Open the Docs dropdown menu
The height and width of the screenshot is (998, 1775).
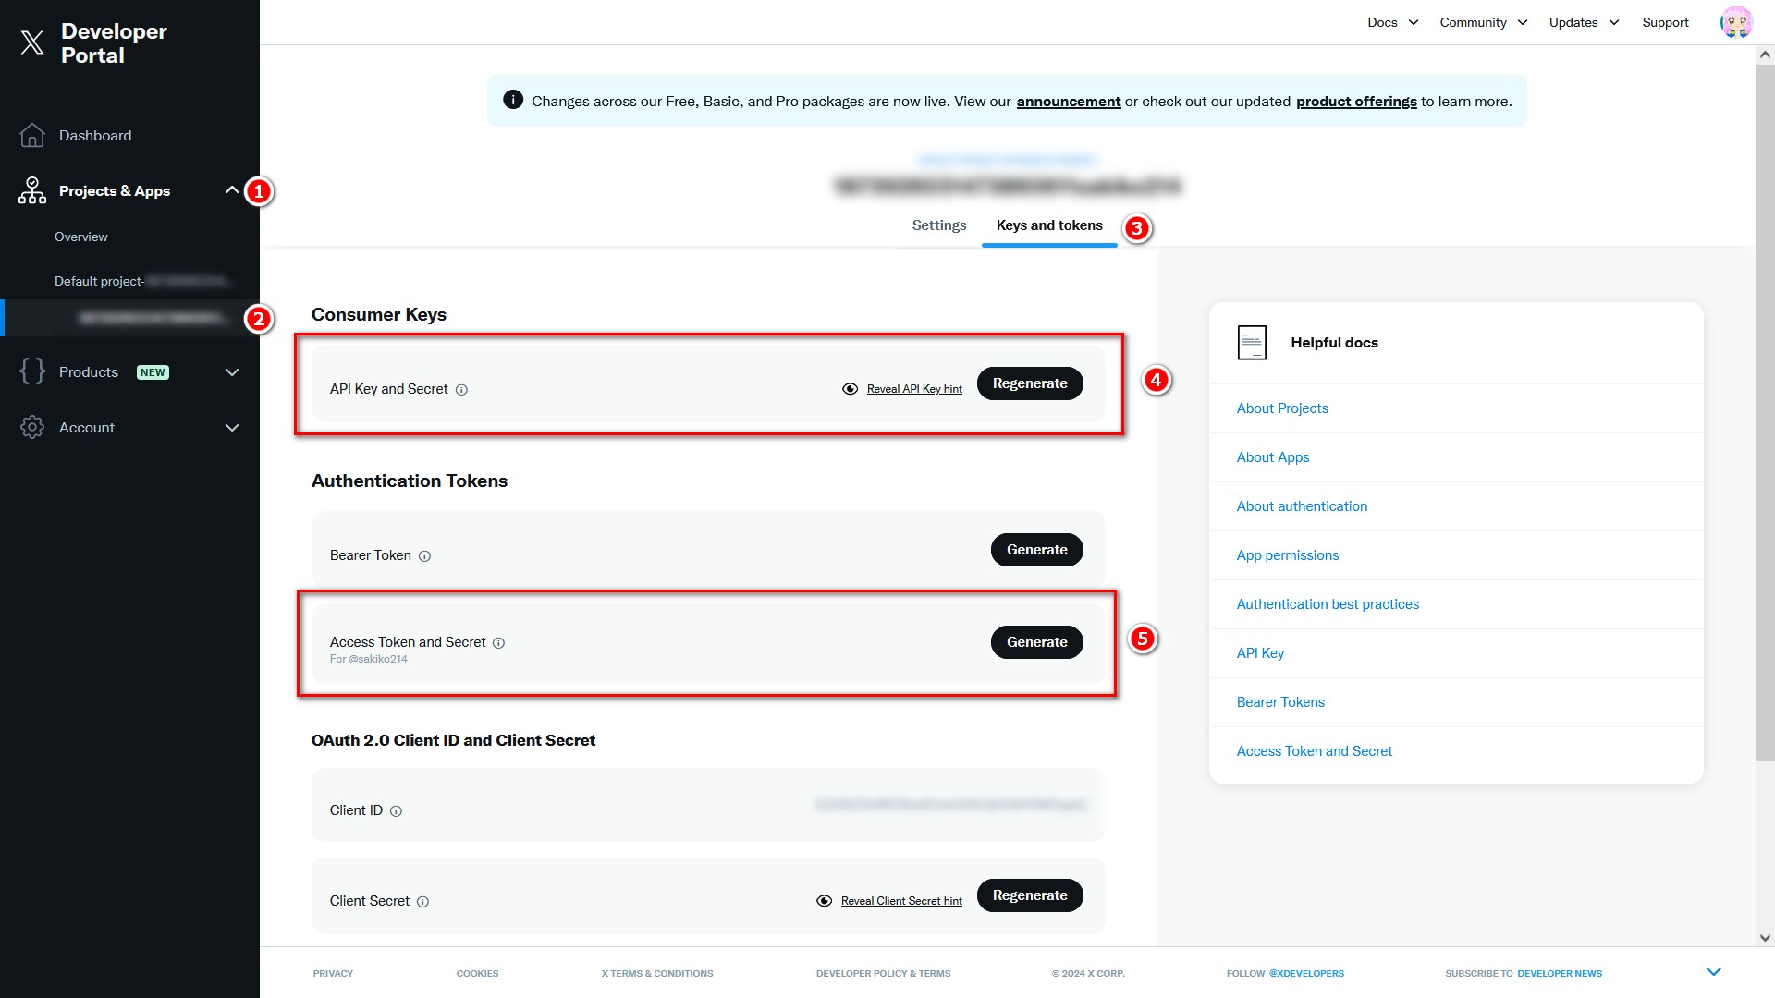[x=1392, y=22]
